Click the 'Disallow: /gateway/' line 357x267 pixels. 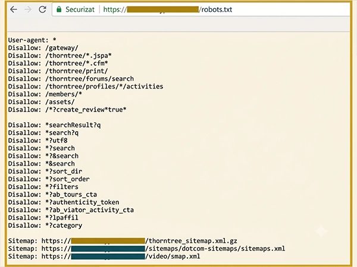pos(43,48)
